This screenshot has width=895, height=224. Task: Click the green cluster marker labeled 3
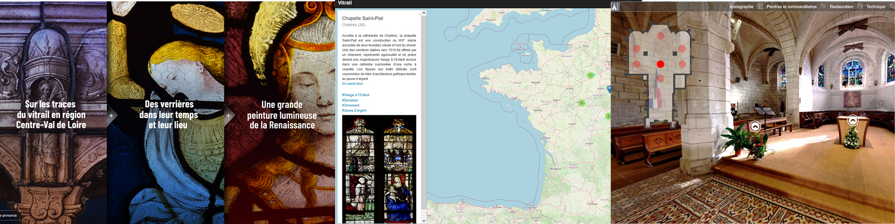[x=590, y=75]
